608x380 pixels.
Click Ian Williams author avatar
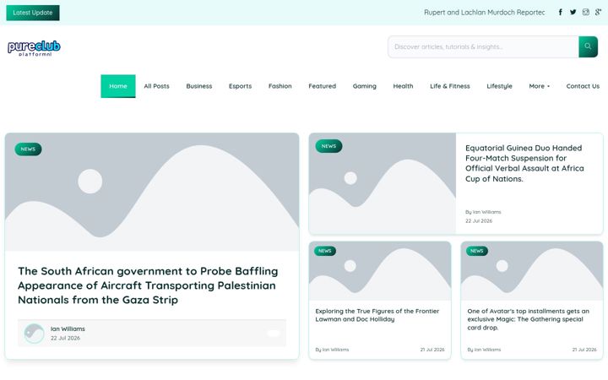[34, 333]
